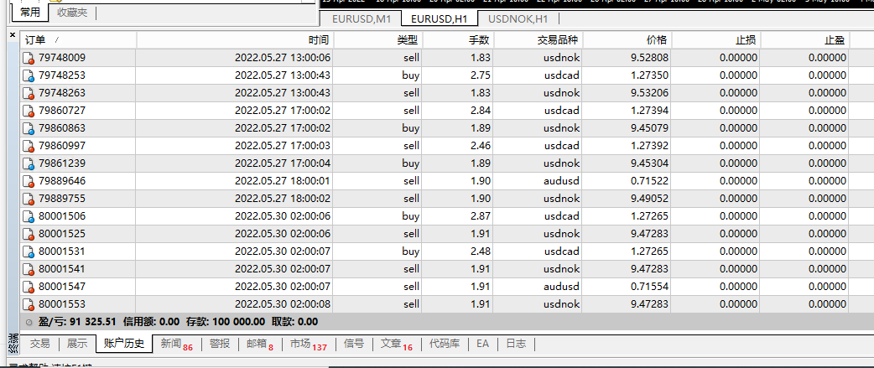Open the 市场 tab with 137 items
874x368 pixels.
tap(308, 344)
